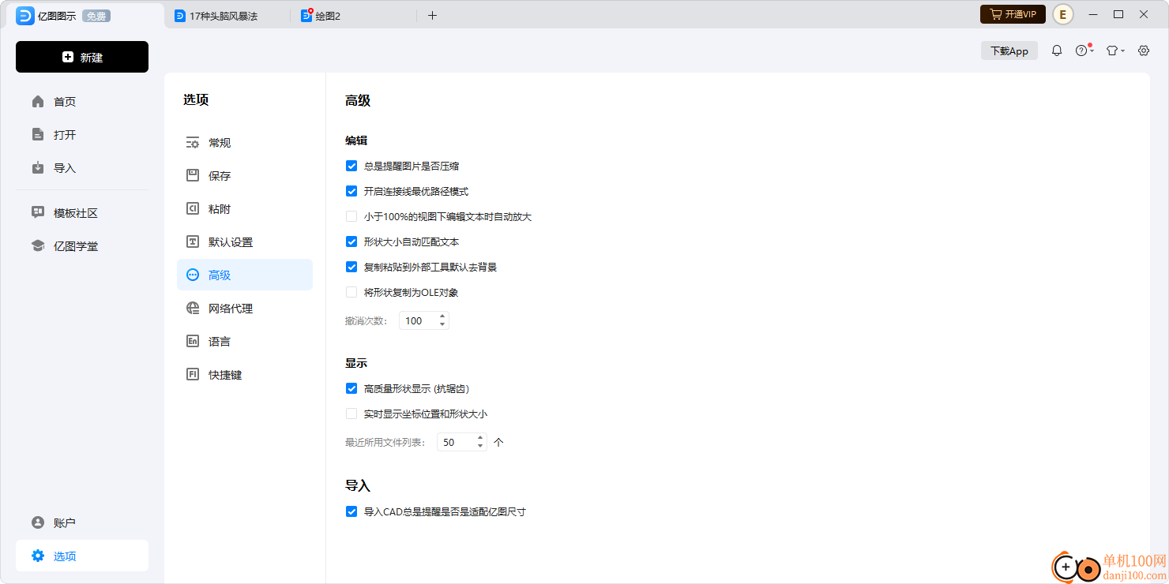Screen dimensions: 1169x584
Task: Click the 导入 import icon
Action: (38, 168)
